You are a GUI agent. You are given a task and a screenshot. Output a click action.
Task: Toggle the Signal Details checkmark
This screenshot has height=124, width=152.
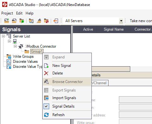tap(46, 106)
